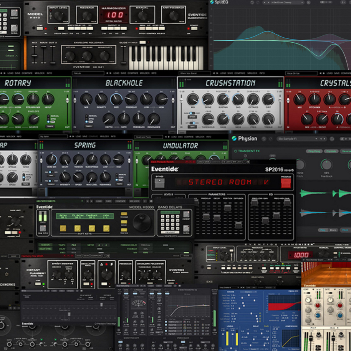Viewport: 351px width, 351px height.
Task: Click the red SP2016 PROGRAM button
Action: [x=286, y=183]
